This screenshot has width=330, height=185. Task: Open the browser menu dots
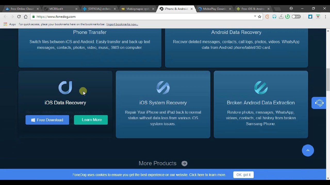tap(325, 17)
